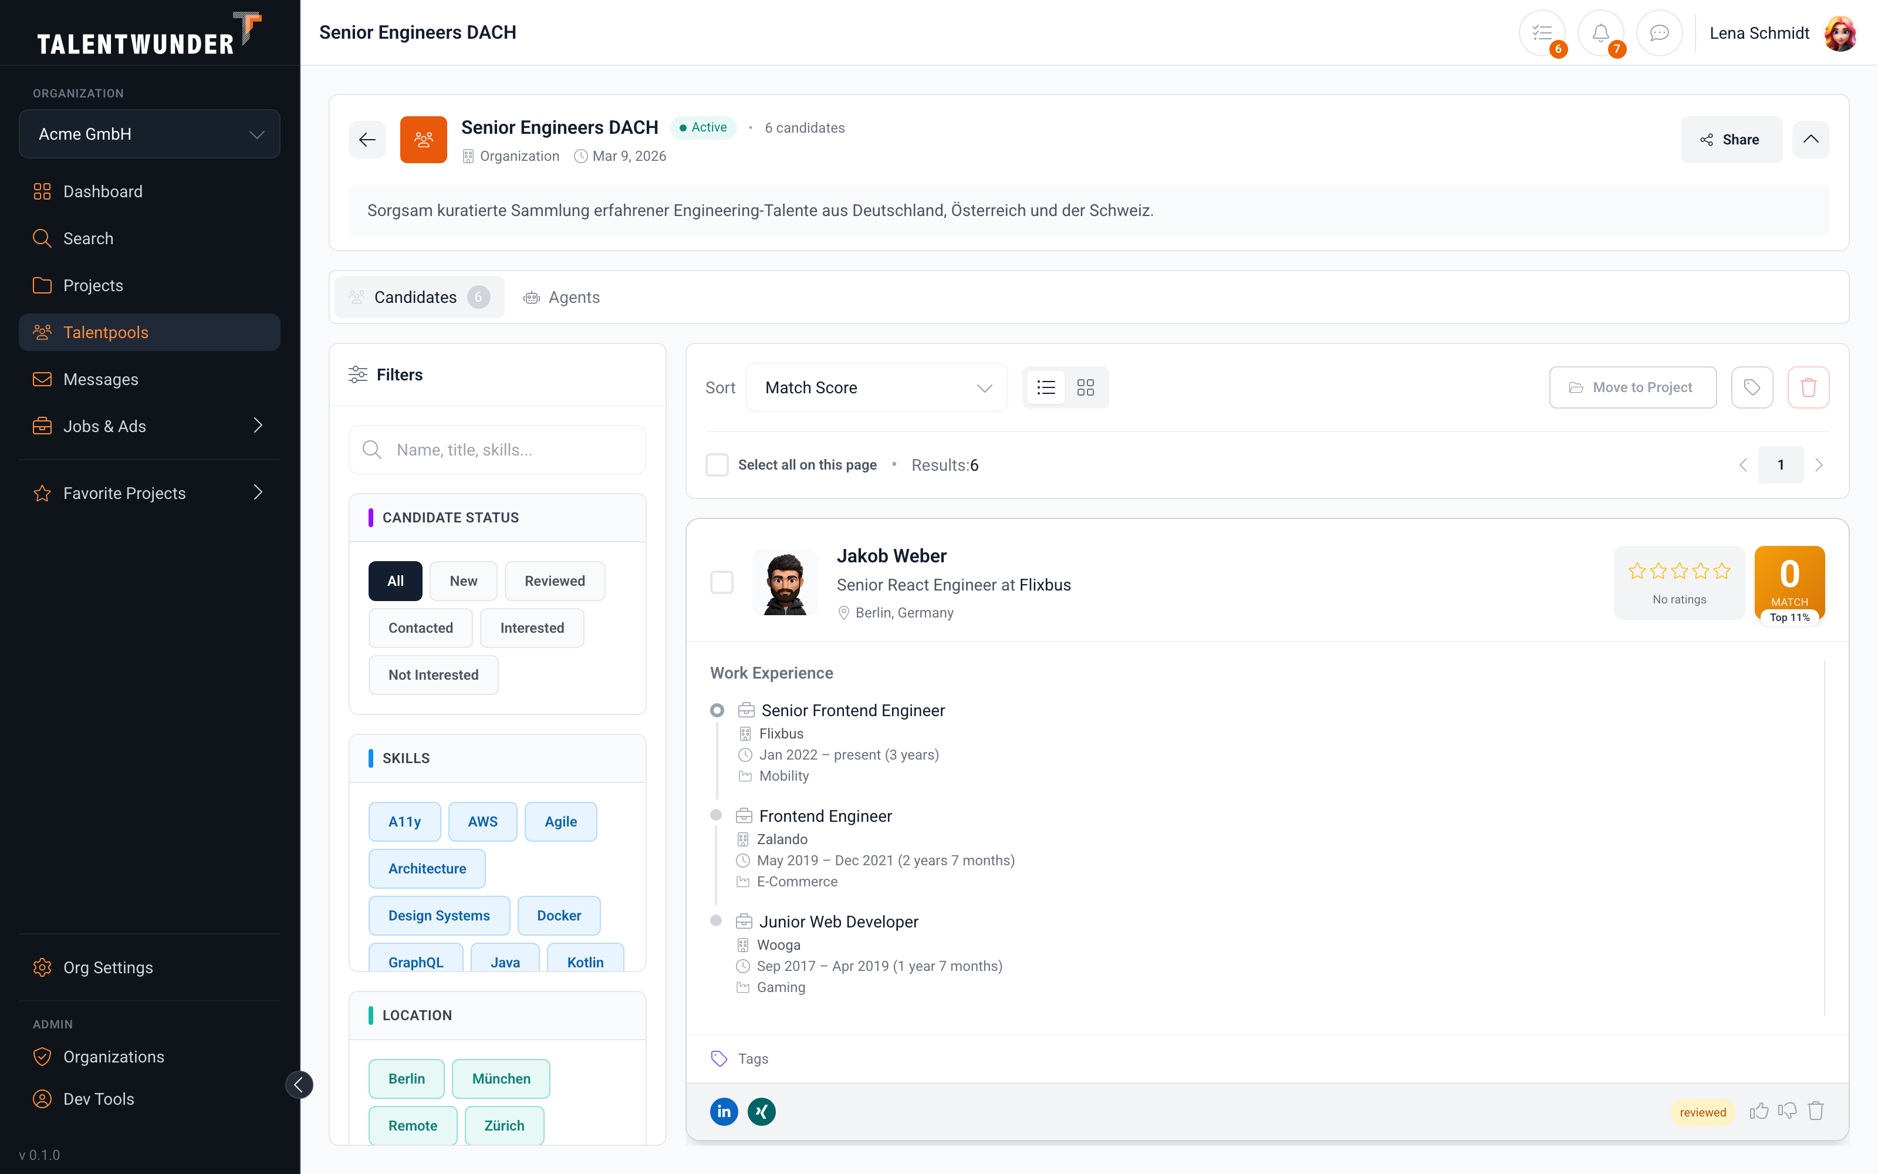Click the Filters sliders icon
This screenshot has height=1174, width=1878.
(358, 375)
